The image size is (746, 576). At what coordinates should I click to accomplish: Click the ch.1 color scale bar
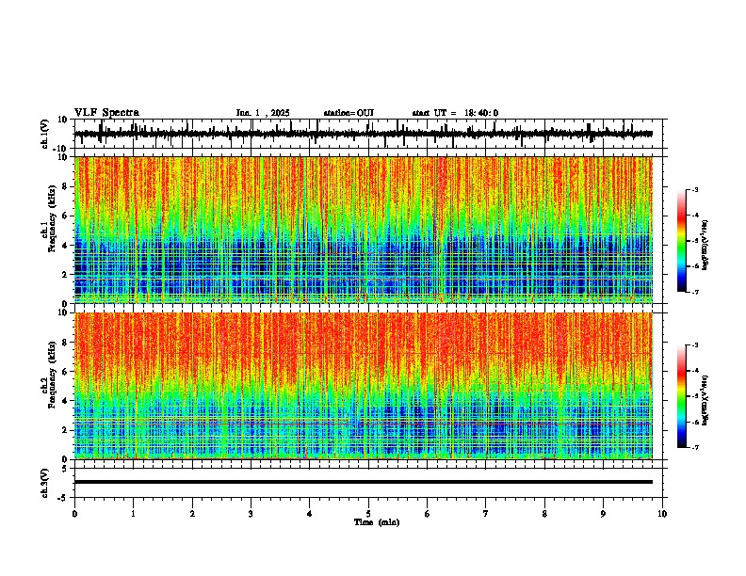pos(682,241)
